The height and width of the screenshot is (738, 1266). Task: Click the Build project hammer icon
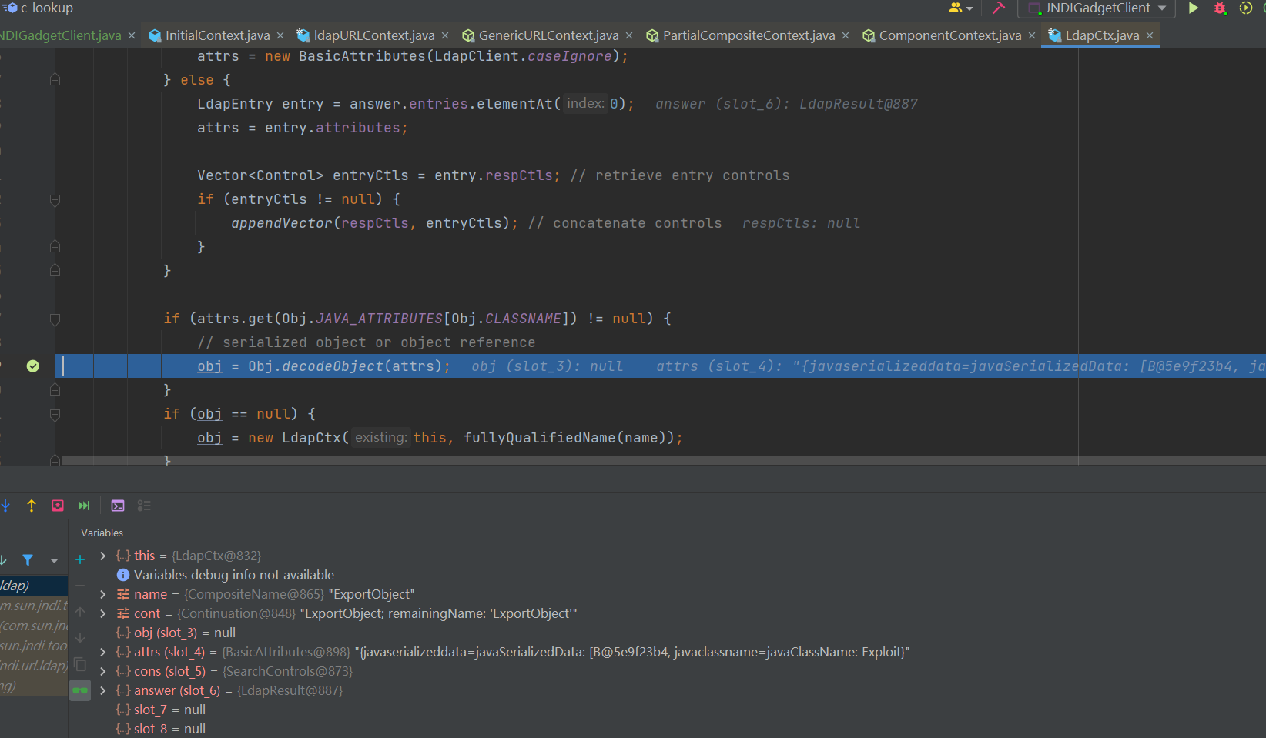pos(999,8)
